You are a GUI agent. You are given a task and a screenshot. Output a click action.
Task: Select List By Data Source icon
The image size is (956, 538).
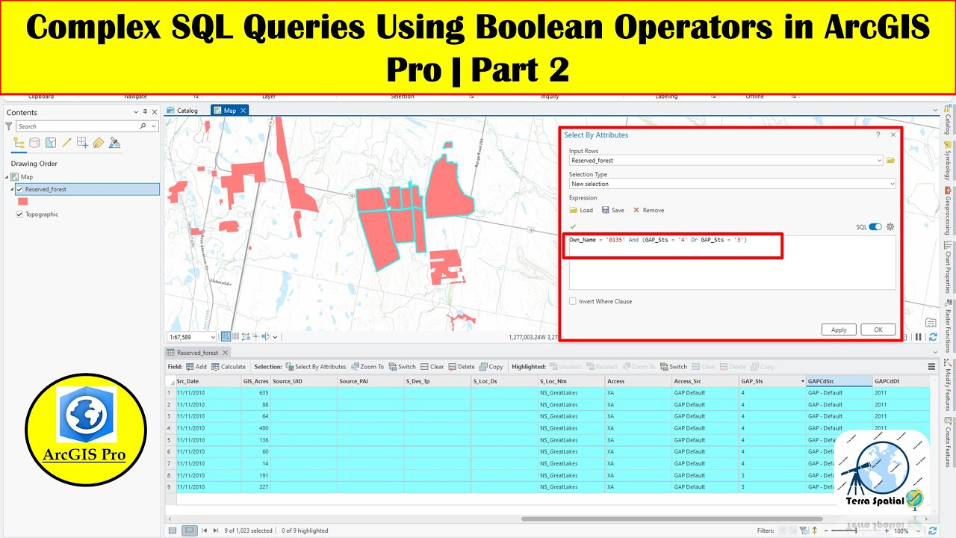point(35,143)
